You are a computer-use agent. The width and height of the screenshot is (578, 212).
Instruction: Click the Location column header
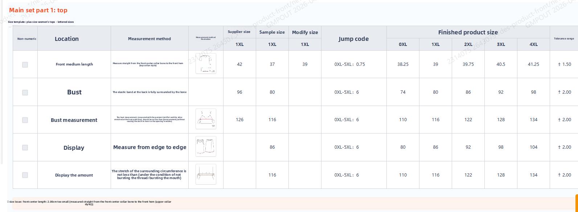pos(67,39)
